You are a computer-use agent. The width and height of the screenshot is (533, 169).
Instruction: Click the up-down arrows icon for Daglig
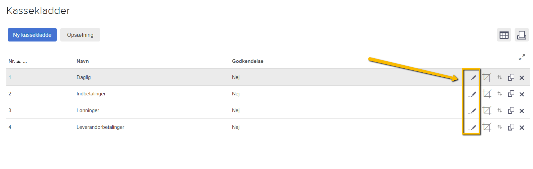[500, 77]
